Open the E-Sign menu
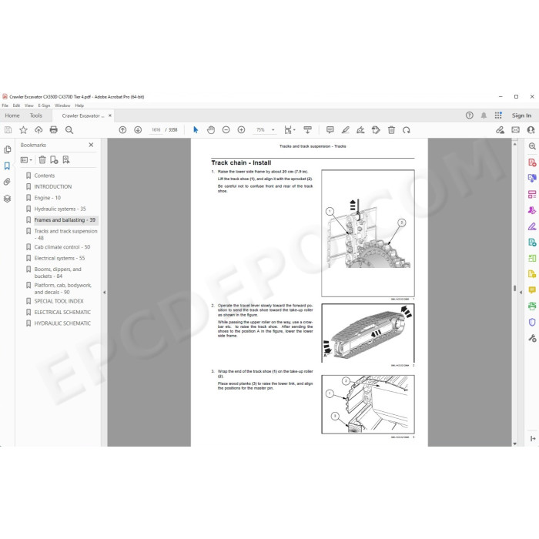This screenshot has height=539, width=539. [44, 105]
